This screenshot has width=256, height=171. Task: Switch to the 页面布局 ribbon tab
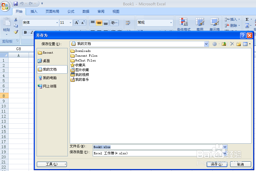coord(52,12)
